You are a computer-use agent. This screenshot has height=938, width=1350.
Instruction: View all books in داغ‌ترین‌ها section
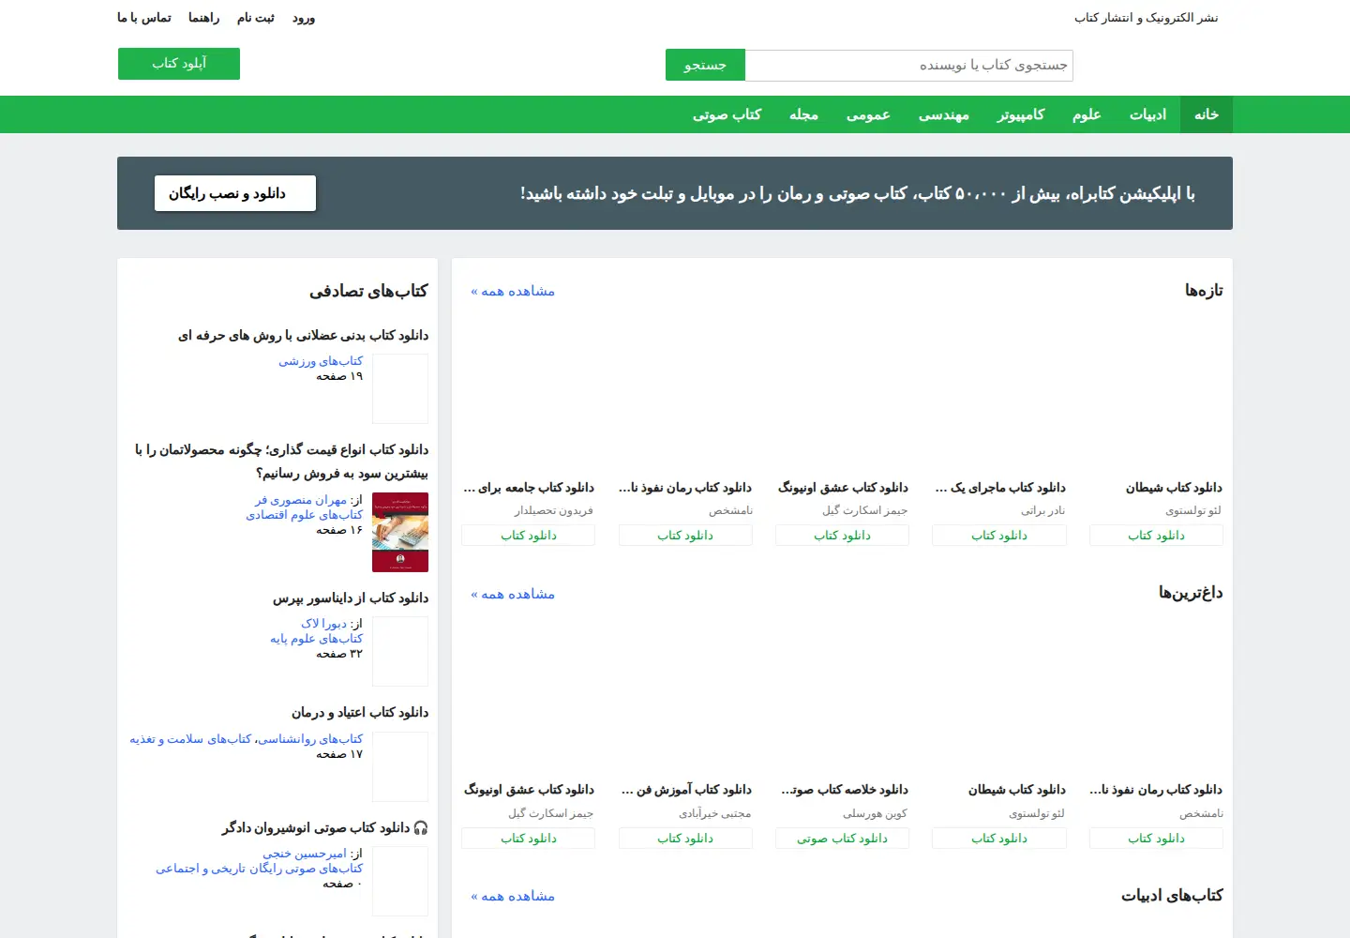(x=513, y=595)
